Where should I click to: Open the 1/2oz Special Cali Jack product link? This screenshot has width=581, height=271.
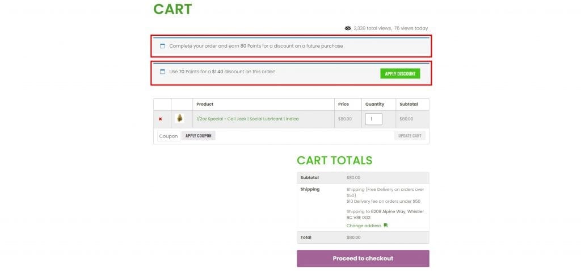coord(247,119)
